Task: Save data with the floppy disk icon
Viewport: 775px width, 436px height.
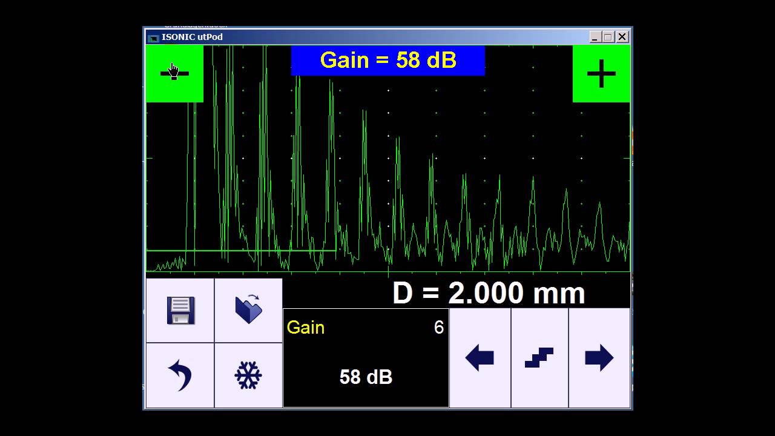Action: (180, 311)
